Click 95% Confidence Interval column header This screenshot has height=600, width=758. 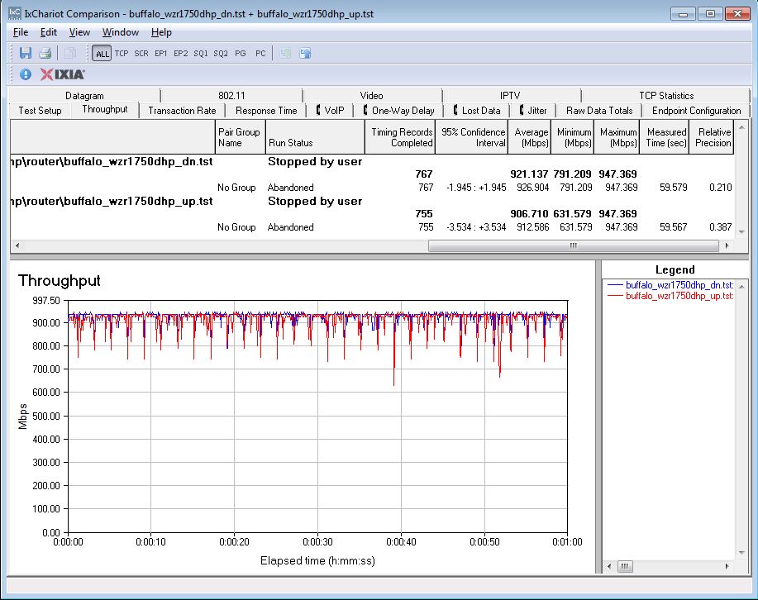472,137
